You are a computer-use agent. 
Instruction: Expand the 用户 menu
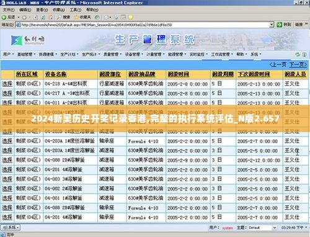point(9,55)
